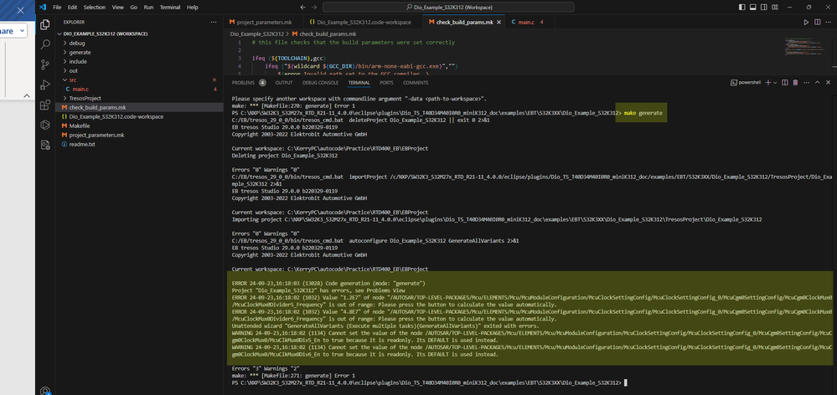The image size is (837, 395).
Task: Expand the generate folder
Action: pyautogui.click(x=80, y=52)
